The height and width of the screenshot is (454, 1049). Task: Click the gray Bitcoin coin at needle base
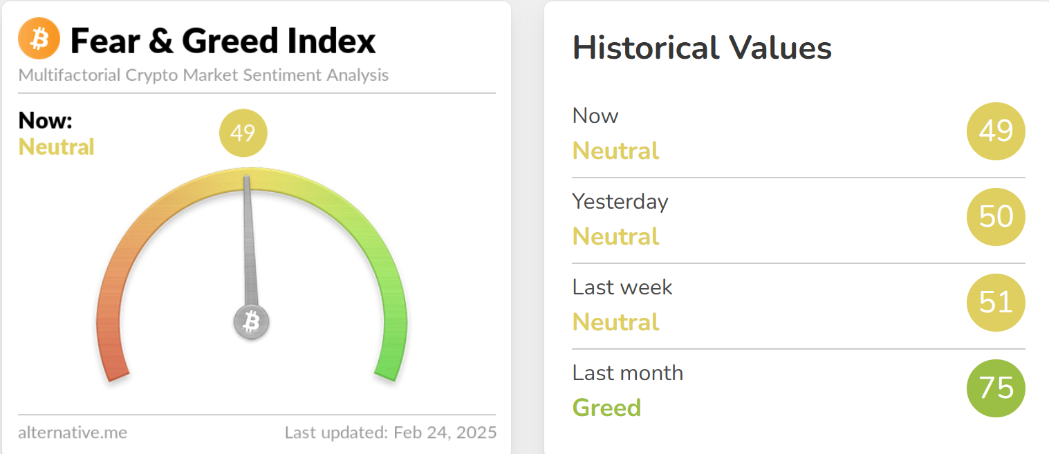tap(251, 321)
